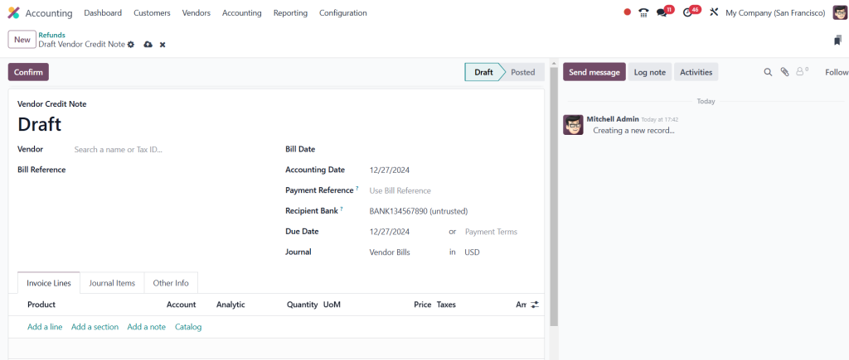Screen dimensions: 849x360
Task: Save the record with the cloud upload icon
Action: pos(148,45)
